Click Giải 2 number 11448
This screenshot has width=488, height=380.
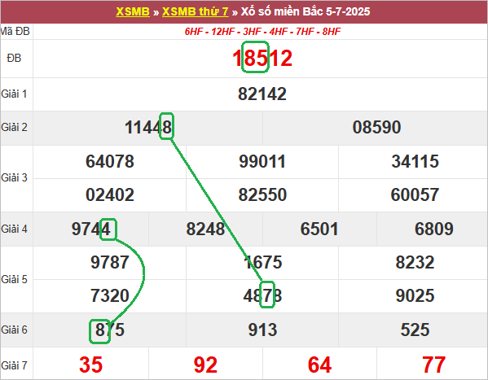tap(148, 127)
